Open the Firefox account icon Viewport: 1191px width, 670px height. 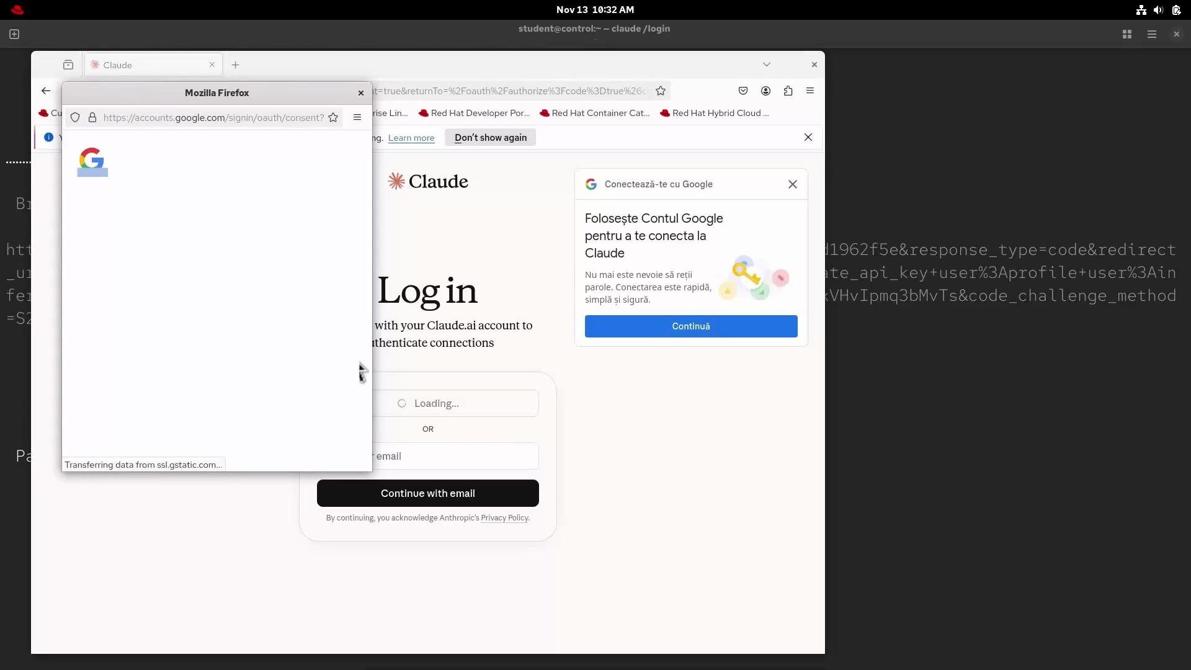pyautogui.click(x=765, y=91)
